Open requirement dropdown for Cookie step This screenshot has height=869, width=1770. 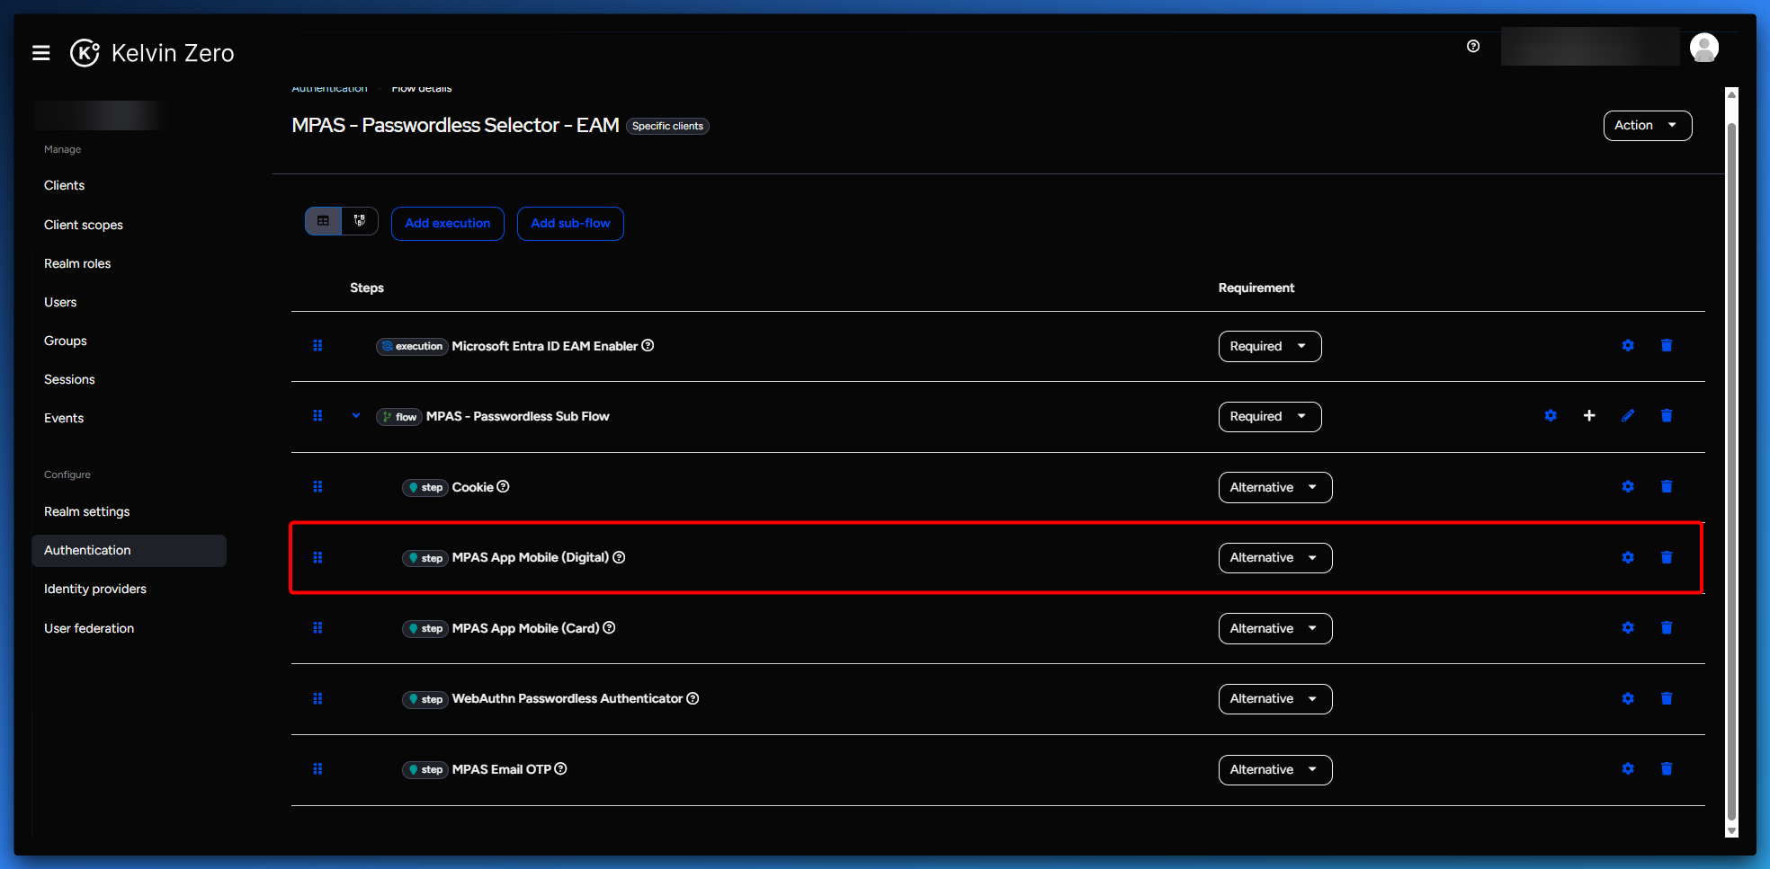(x=1274, y=487)
